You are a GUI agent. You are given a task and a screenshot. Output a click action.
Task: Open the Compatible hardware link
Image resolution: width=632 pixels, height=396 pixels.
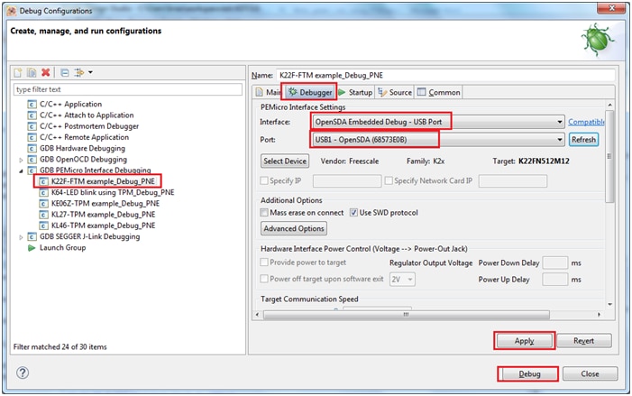coord(586,122)
